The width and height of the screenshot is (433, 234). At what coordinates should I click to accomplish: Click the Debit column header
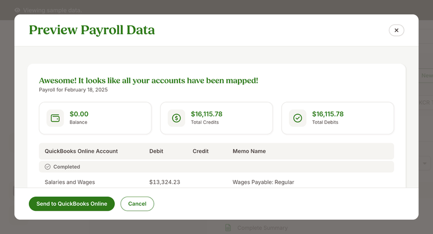(156, 151)
